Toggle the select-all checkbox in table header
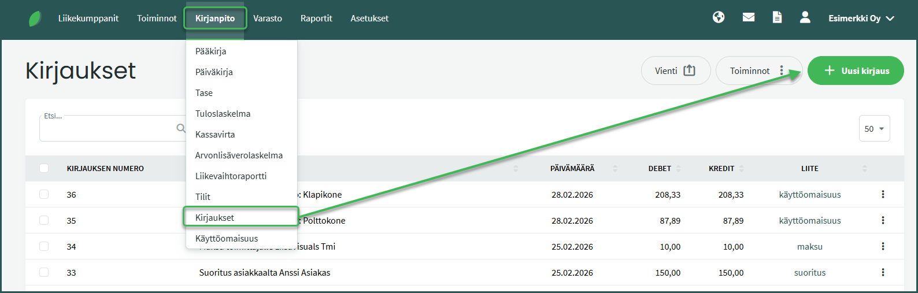Screen dimensions: 918x293 coord(44,168)
